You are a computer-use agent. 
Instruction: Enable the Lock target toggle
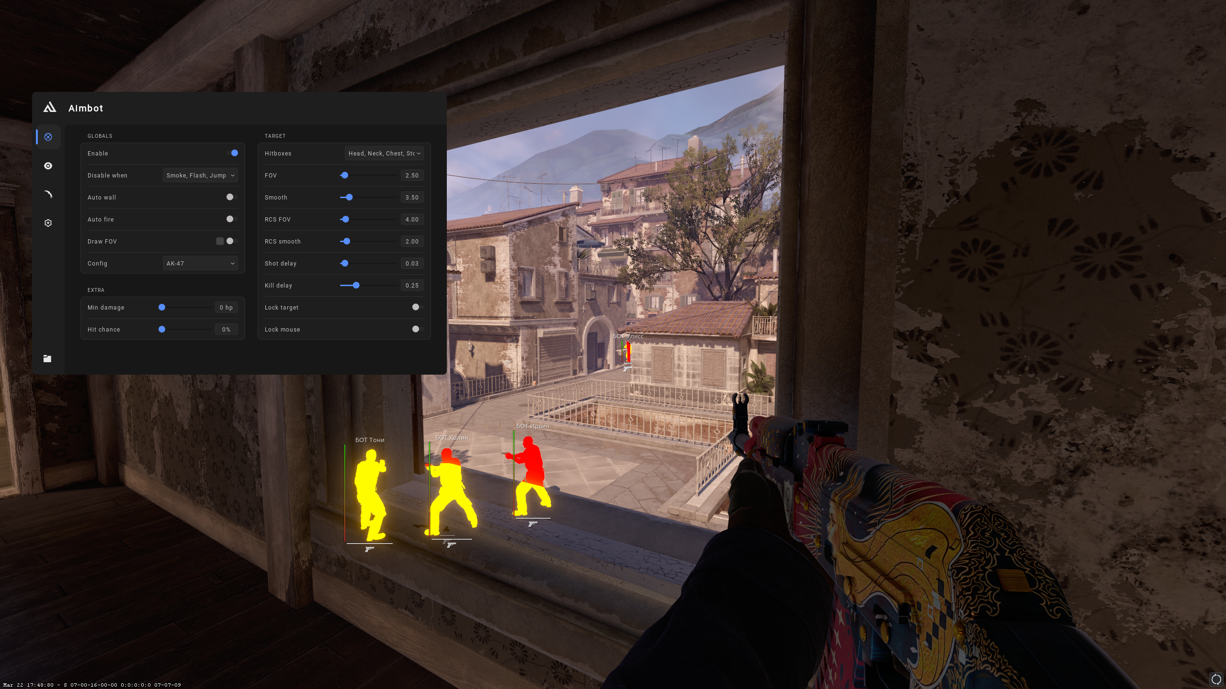pyautogui.click(x=415, y=307)
